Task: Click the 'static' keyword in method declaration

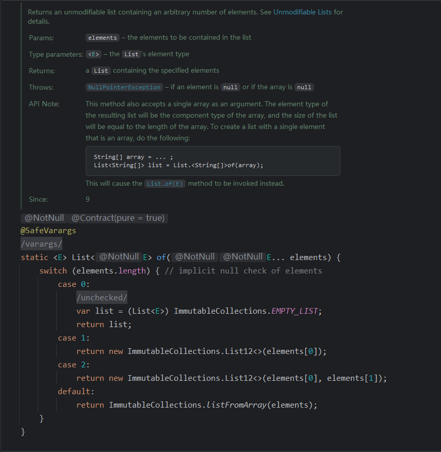Action: pos(35,257)
